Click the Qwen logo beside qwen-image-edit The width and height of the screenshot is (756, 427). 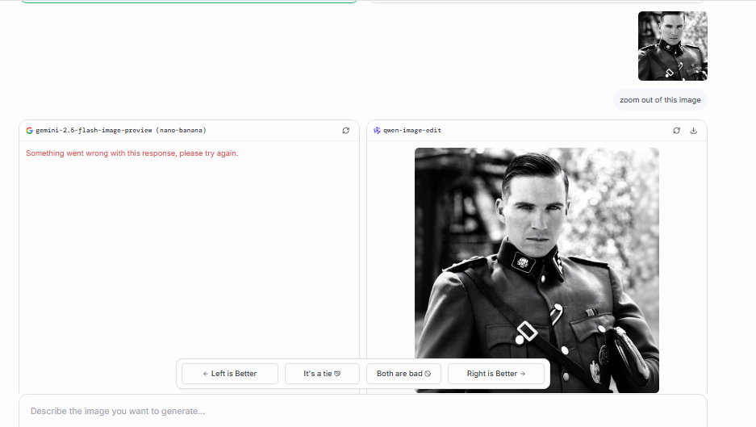[377, 130]
